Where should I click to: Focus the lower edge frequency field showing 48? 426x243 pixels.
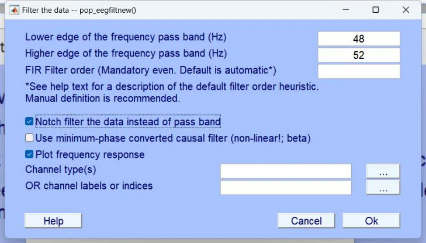(x=359, y=38)
